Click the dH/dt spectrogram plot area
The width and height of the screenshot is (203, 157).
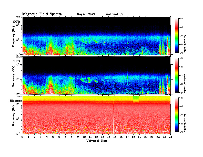pyautogui.click(x=96, y=36)
